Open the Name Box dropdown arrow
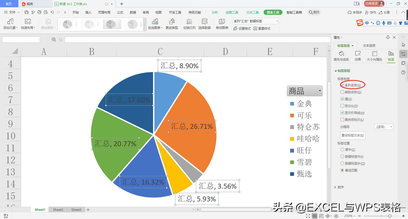408x219 pixels. 39,40
